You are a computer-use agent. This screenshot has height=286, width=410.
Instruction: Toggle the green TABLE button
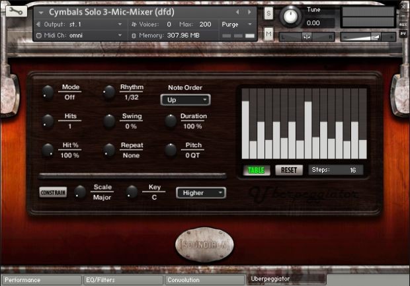pos(257,170)
